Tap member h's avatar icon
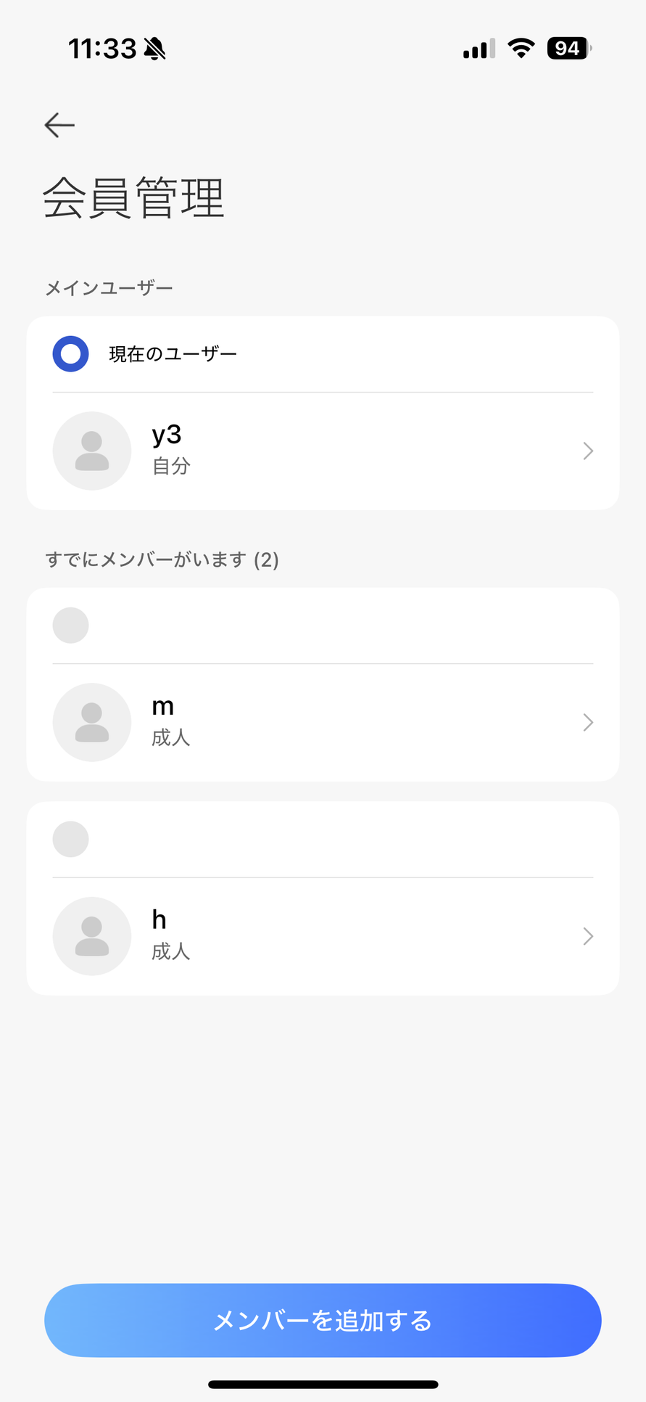This screenshot has height=1402, width=646. [x=92, y=936]
